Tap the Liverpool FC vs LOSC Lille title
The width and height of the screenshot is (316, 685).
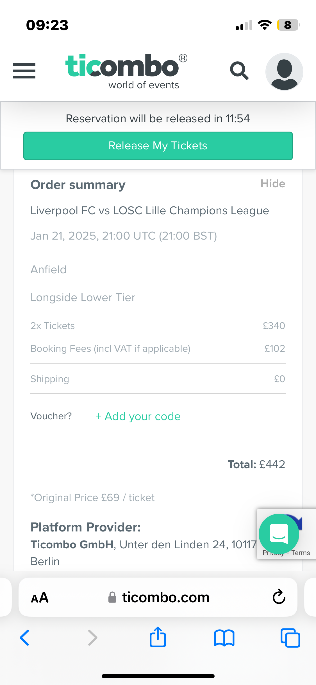coord(150,211)
